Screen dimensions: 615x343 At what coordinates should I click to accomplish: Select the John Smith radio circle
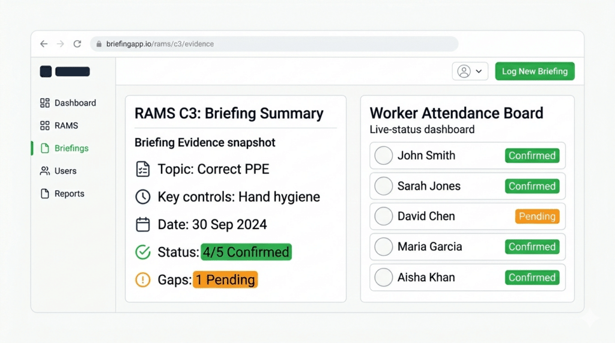pyautogui.click(x=384, y=155)
